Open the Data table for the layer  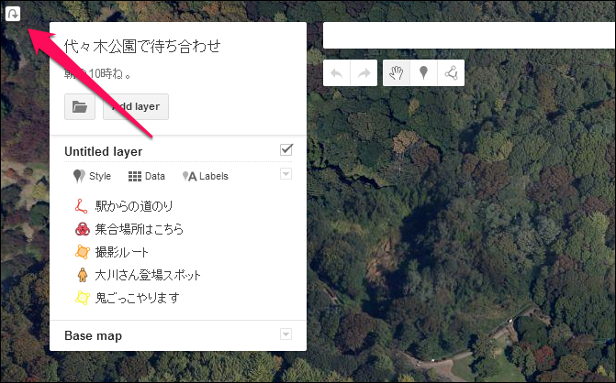[147, 177]
